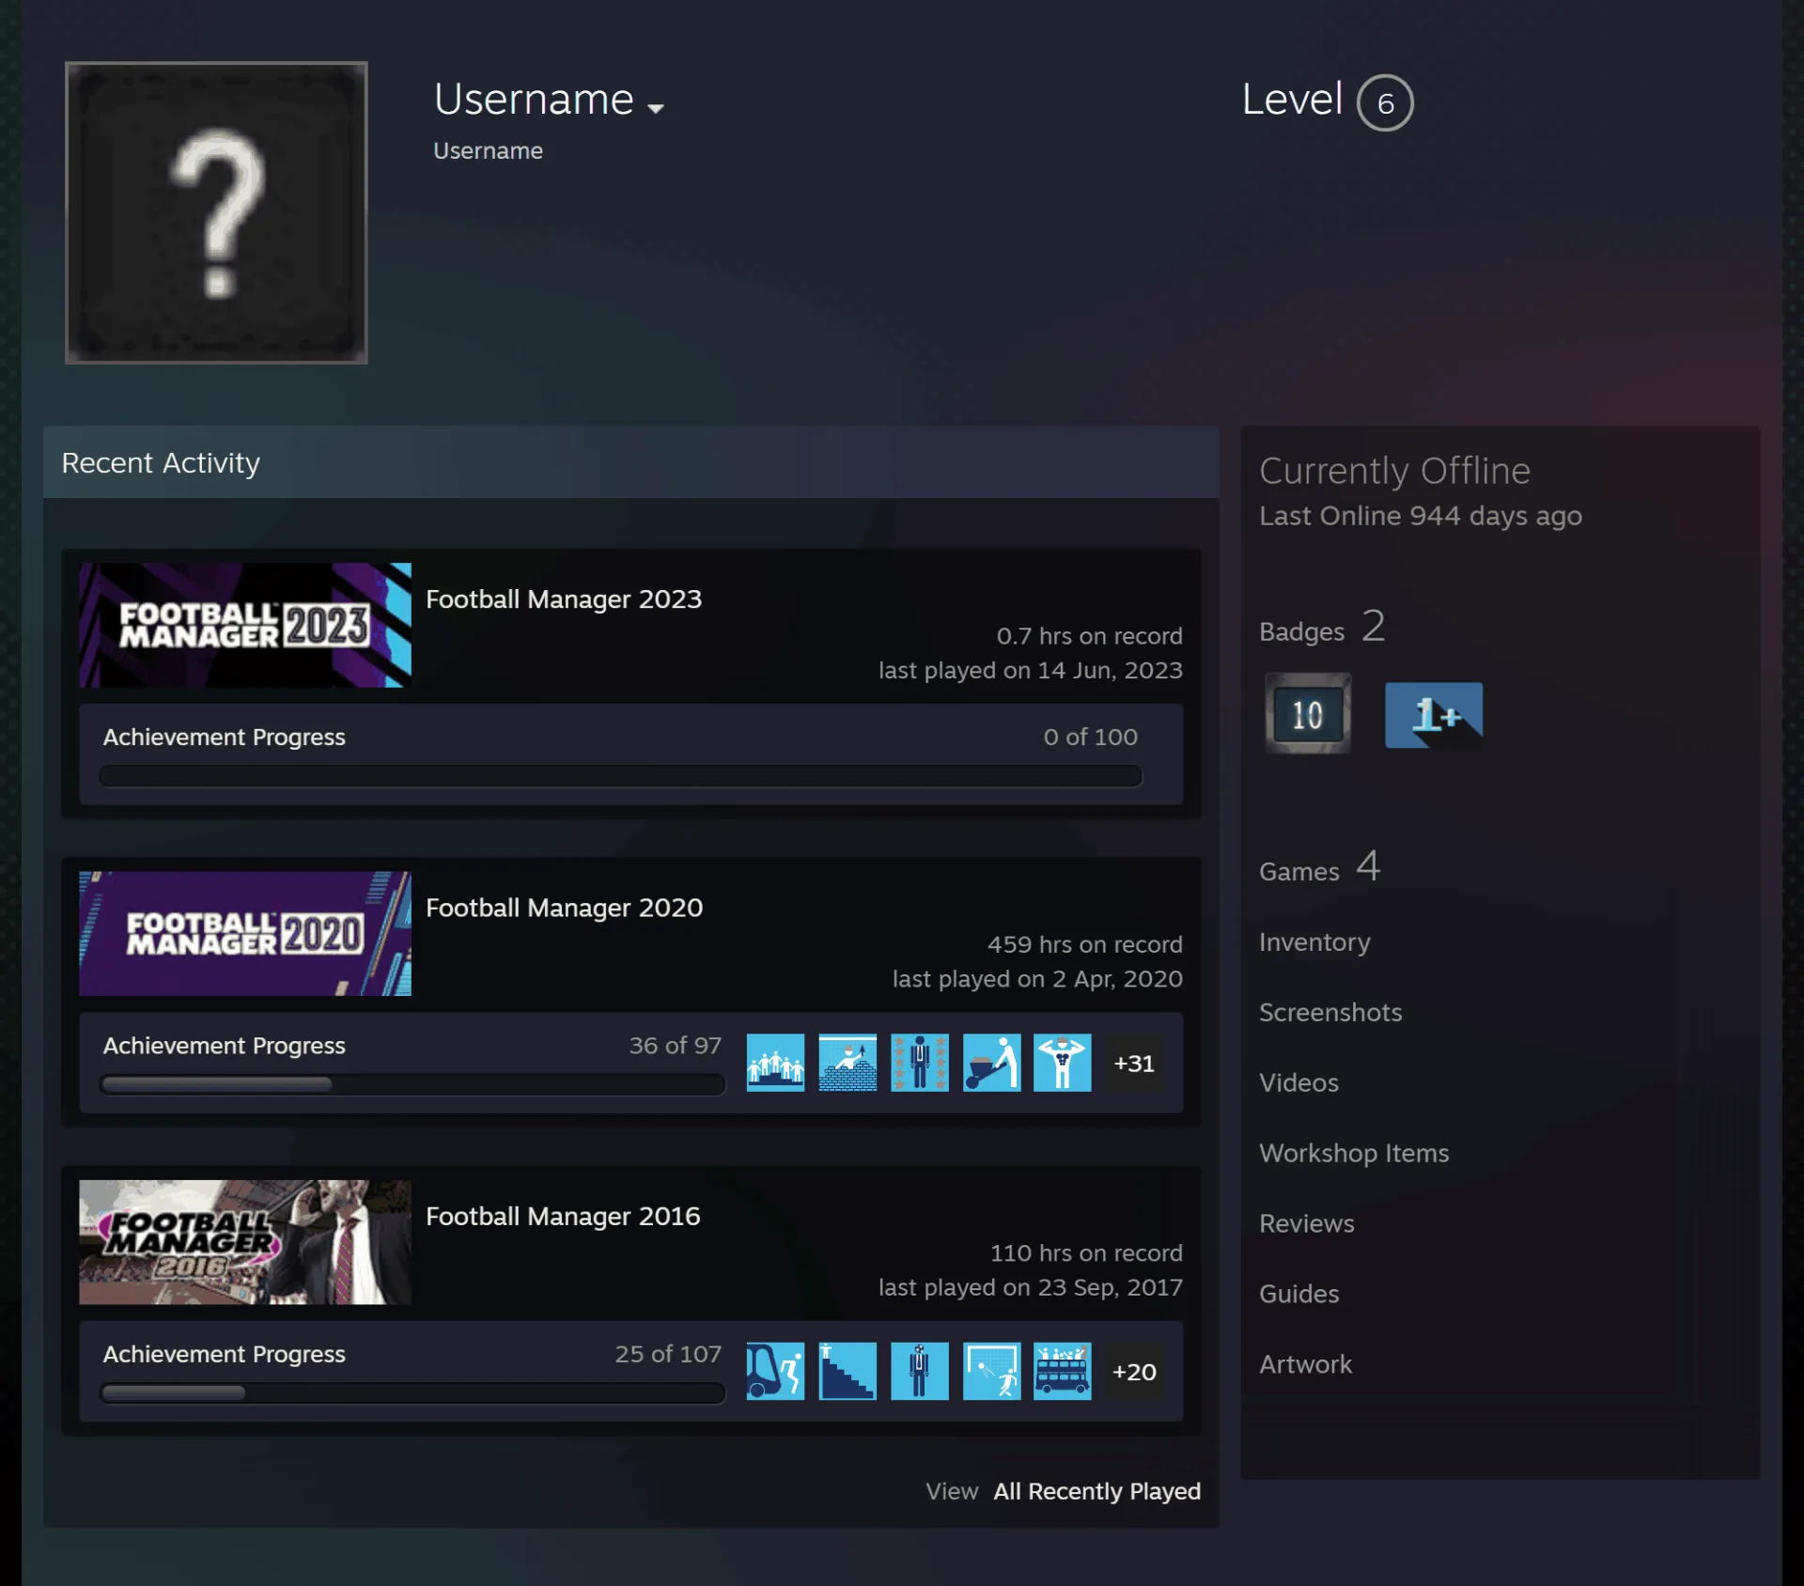Open the Guides page
1804x1586 pixels.
pyautogui.click(x=1299, y=1294)
